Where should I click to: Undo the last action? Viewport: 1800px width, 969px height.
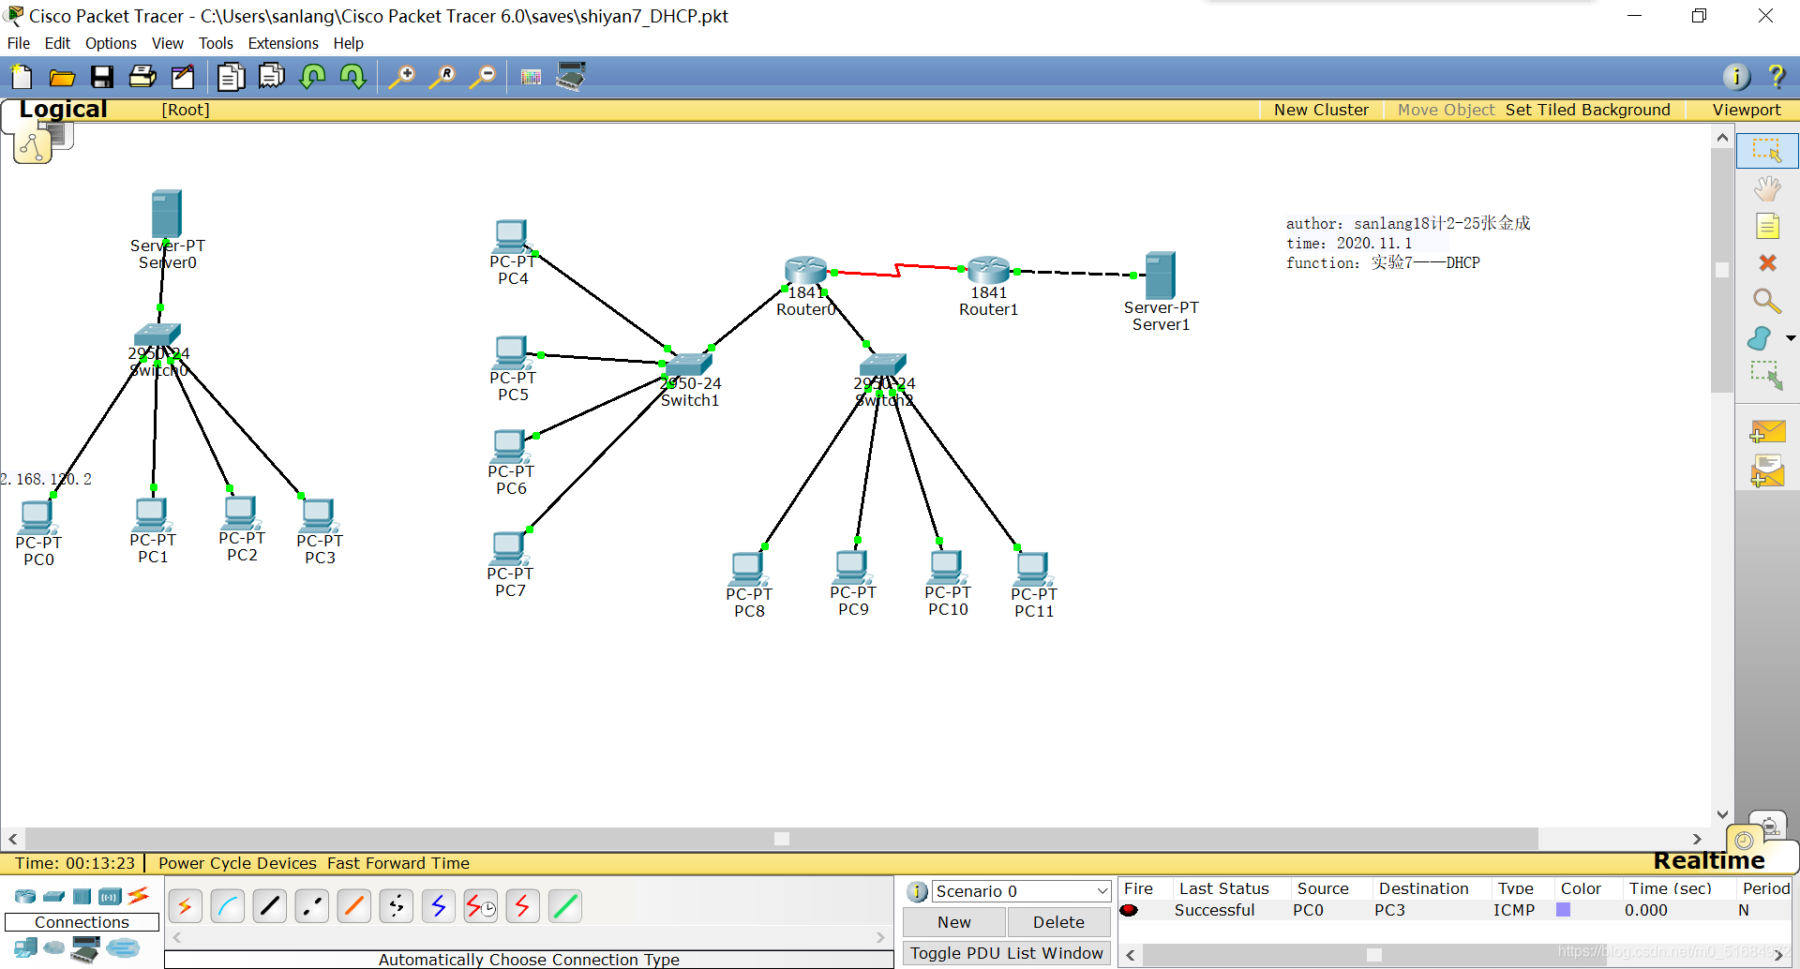coord(312,77)
